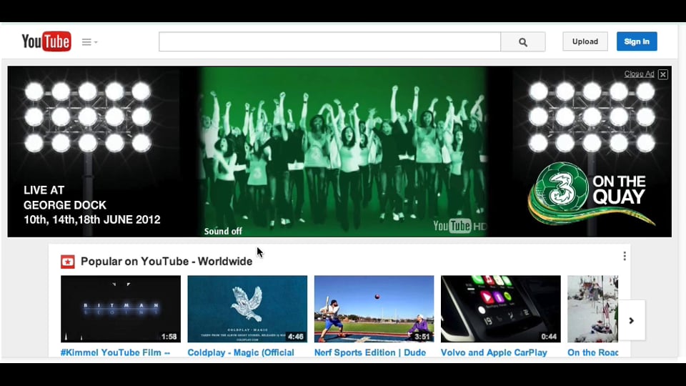
Task: Open the Volvo and Apple CarPlay thumbnail
Action: tap(500, 309)
